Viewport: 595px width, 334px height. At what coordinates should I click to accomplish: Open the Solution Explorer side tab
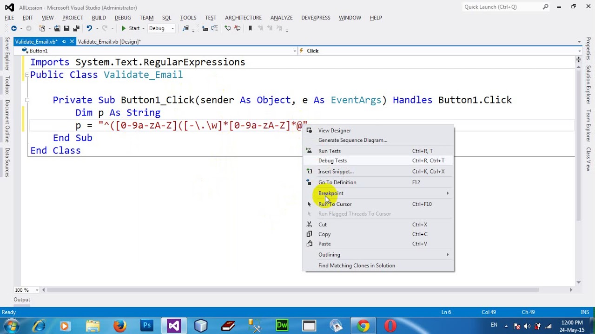click(x=588, y=84)
